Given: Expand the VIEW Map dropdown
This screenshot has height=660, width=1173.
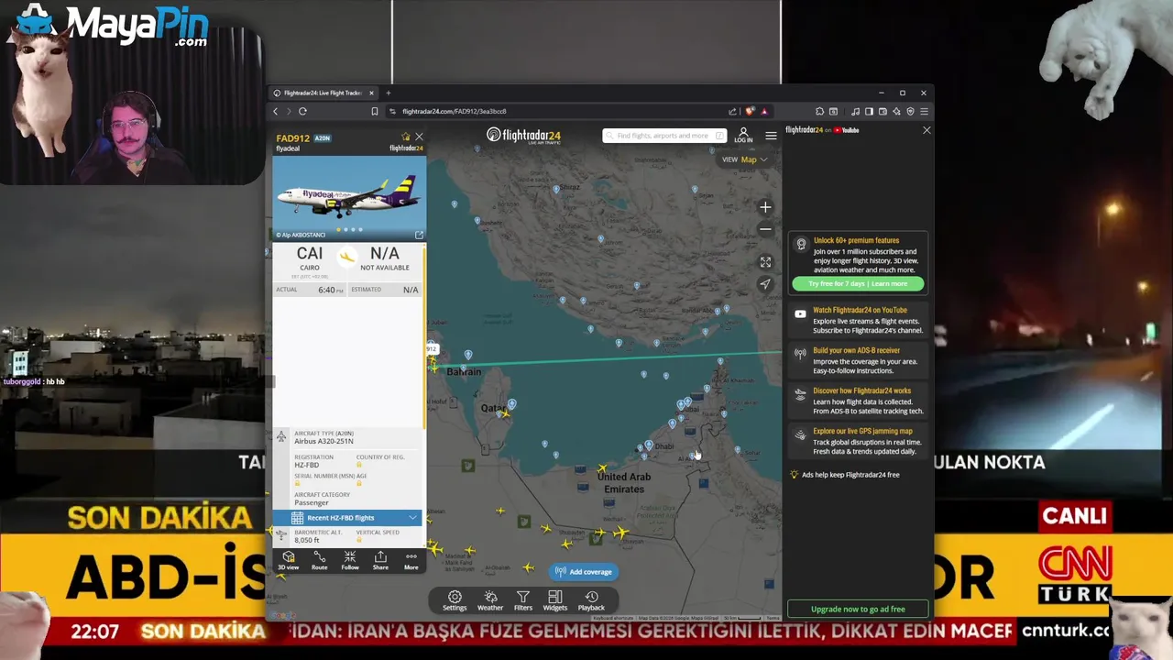Looking at the screenshot, I should 745,159.
